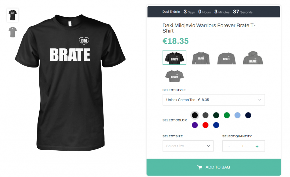Open the Select Style dropdown

(214, 100)
